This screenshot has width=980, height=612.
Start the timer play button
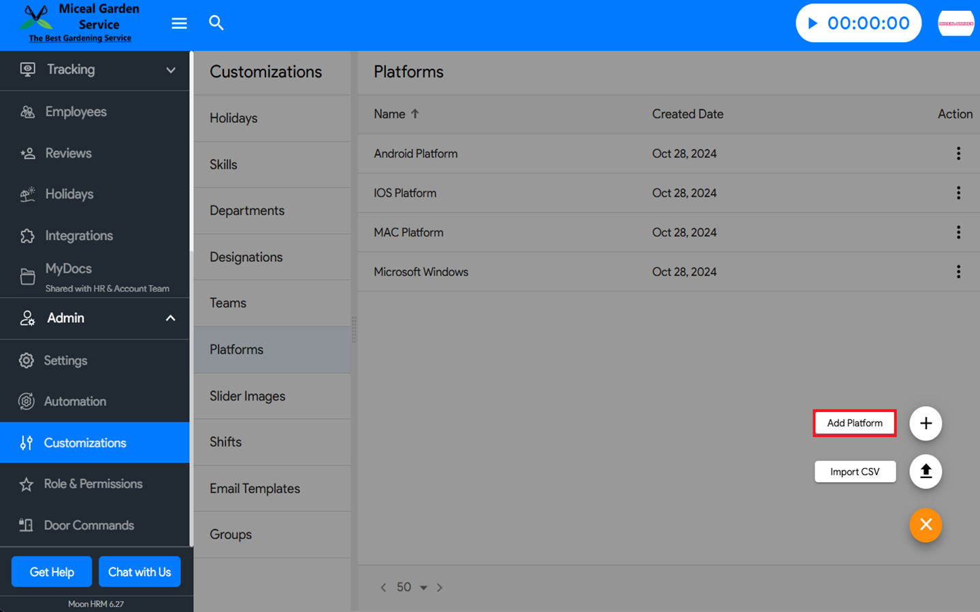point(813,23)
